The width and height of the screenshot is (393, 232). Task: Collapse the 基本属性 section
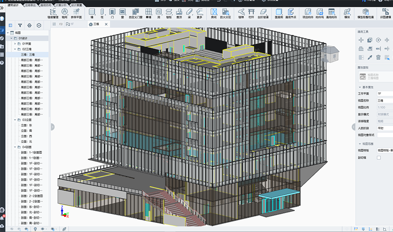tap(360, 87)
